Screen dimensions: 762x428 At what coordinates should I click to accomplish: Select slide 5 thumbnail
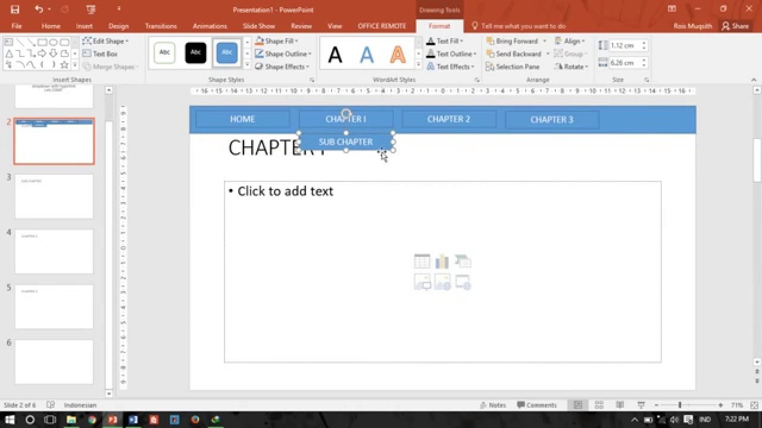point(54,307)
